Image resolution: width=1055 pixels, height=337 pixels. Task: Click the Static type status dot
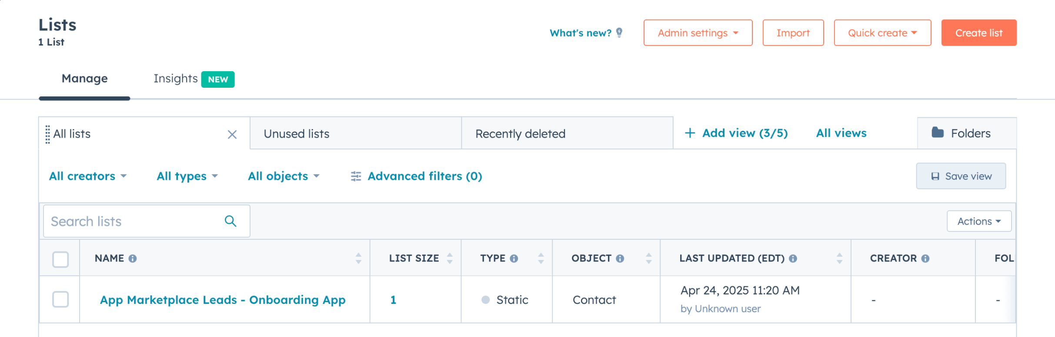point(486,300)
